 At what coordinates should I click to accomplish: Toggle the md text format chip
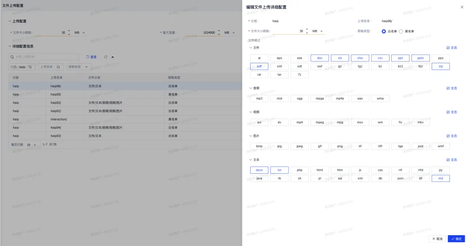click(x=441, y=178)
